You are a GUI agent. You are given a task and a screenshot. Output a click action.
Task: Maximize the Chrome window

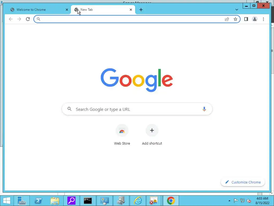tap(254, 6)
